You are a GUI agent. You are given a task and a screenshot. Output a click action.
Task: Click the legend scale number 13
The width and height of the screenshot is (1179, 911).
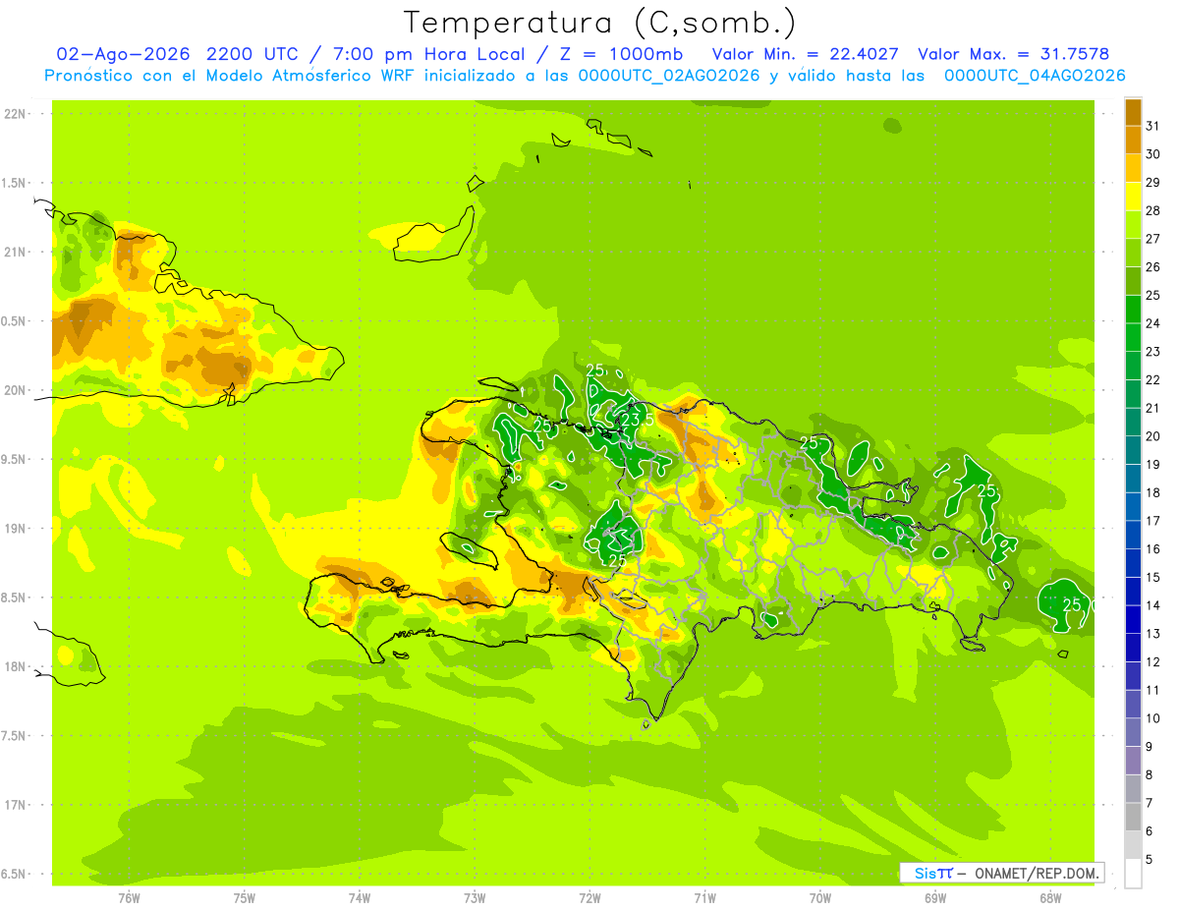pyautogui.click(x=1153, y=634)
